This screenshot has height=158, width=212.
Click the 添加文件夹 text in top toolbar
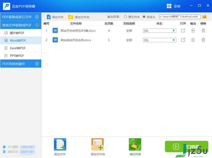(x=82, y=17)
